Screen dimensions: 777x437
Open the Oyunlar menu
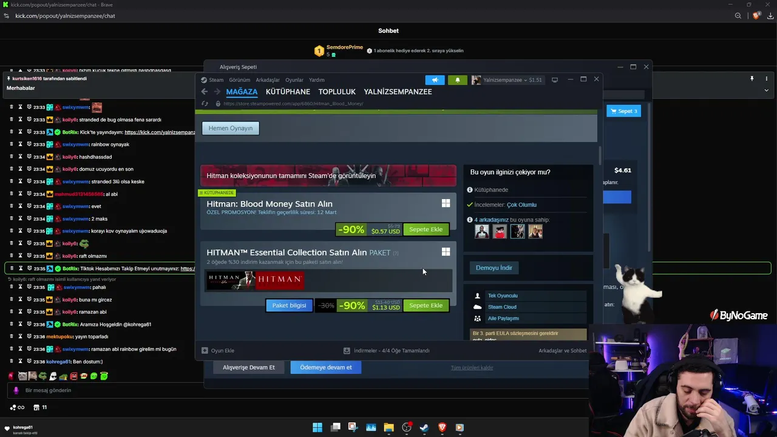[x=294, y=80]
